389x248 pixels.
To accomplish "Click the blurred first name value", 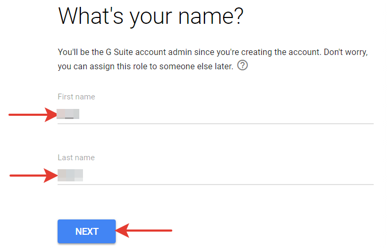I will (68, 114).
